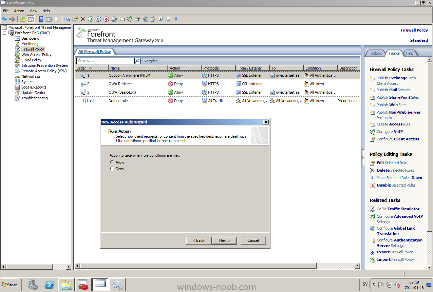The width and height of the screenshot is (433, 292).
Task: Toggle the Show/Hide Console Tree toolbar icon
Action: coord(31,19)
